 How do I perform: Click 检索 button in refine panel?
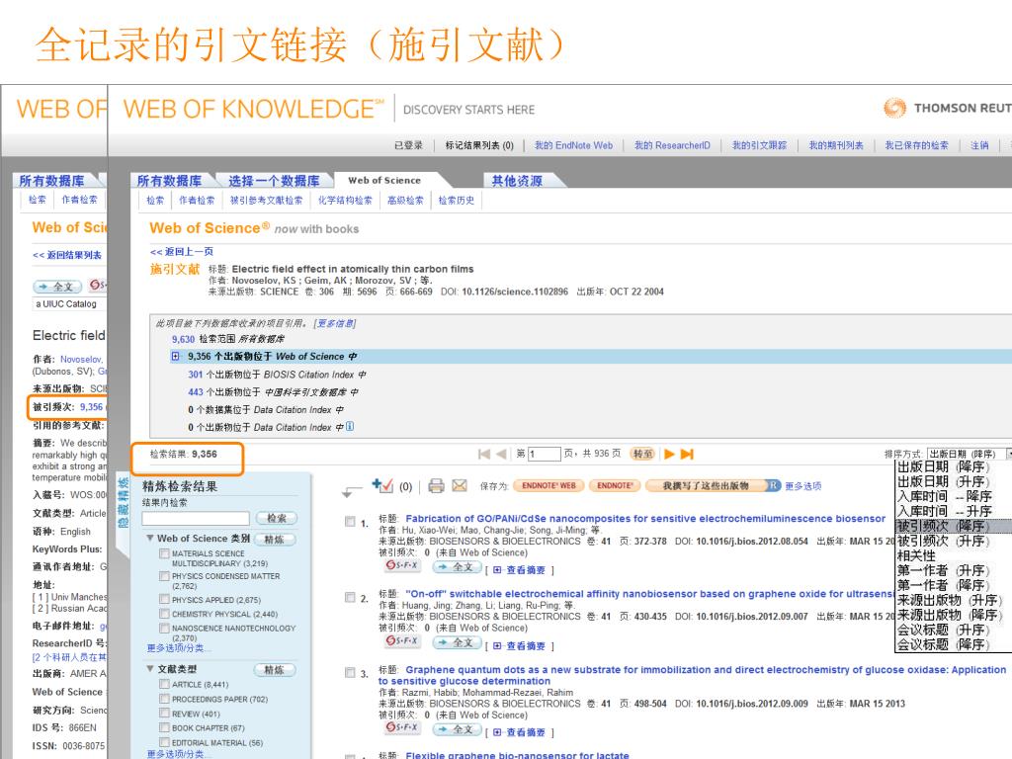[x=277, y=518]
